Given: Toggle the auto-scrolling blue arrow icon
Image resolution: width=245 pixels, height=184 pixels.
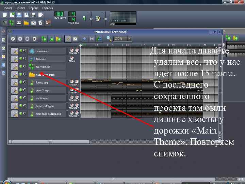Looking at the screenshot, I should point(84,39).
